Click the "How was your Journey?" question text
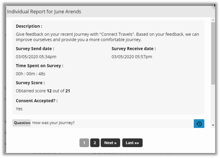 pos(53,123)
